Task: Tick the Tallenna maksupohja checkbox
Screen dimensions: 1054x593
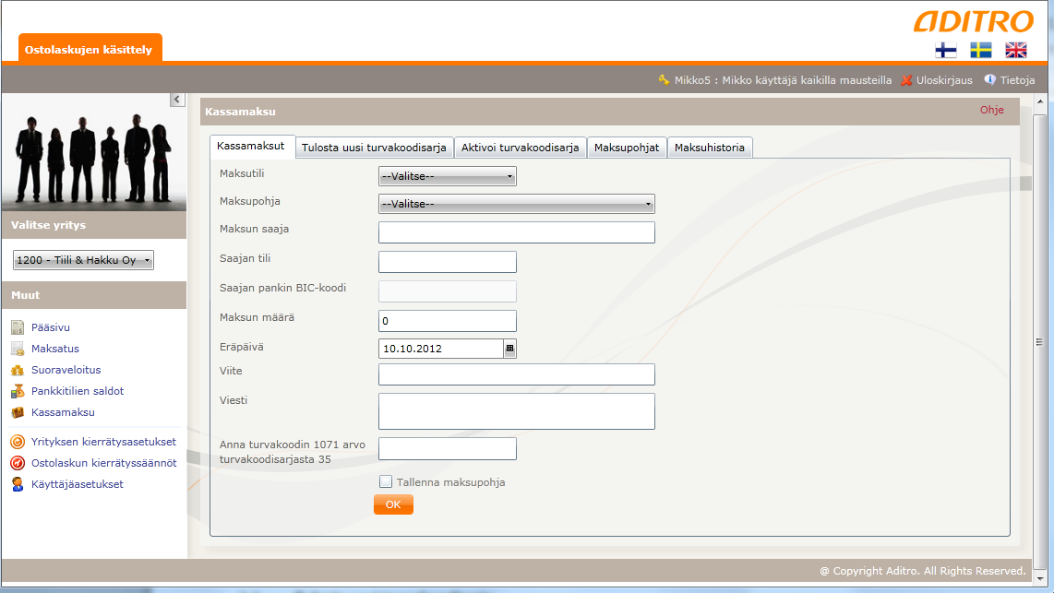Action: pyautogui.click(x=386, y=481)
